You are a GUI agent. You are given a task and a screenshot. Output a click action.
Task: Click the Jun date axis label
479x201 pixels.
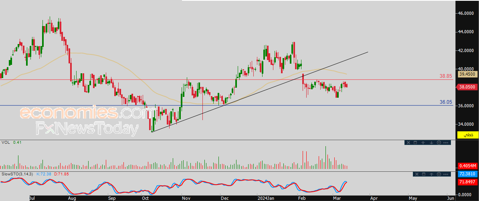(x=450, y=198)
